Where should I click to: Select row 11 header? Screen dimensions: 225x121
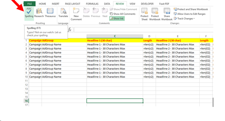coord(26,81)
